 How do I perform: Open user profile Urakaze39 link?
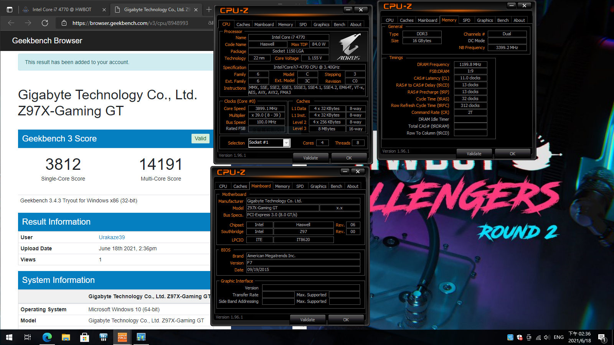[112, 237]
